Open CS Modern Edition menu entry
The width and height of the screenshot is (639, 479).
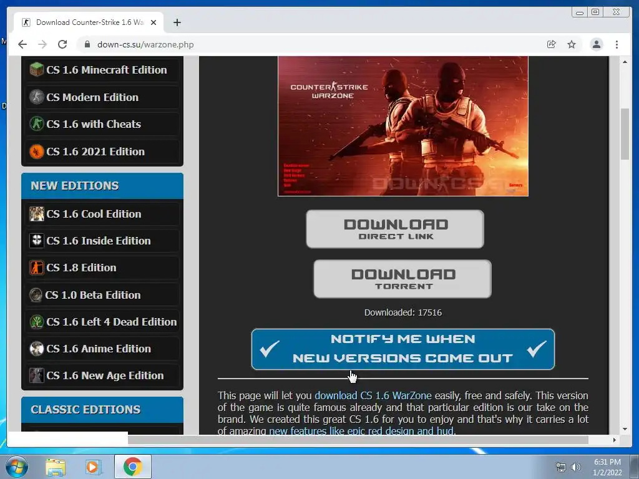pyautogui.click(x=92, y=97)
